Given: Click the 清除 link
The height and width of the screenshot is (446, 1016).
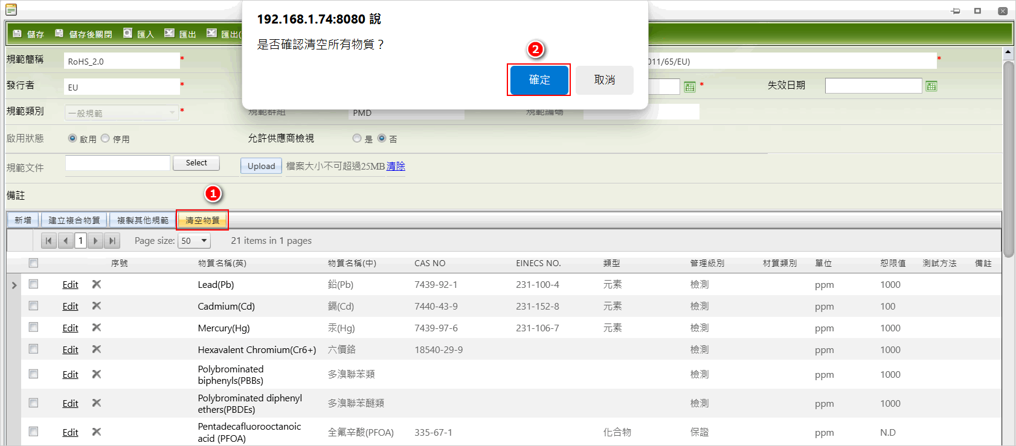Looking at the screenshot, I should 396,166.
